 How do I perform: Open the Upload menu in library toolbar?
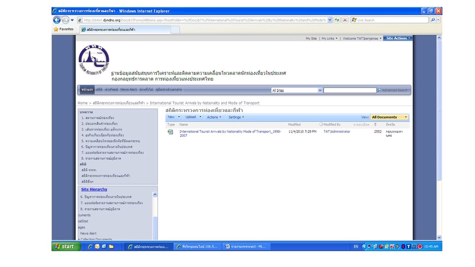[193, 117]
